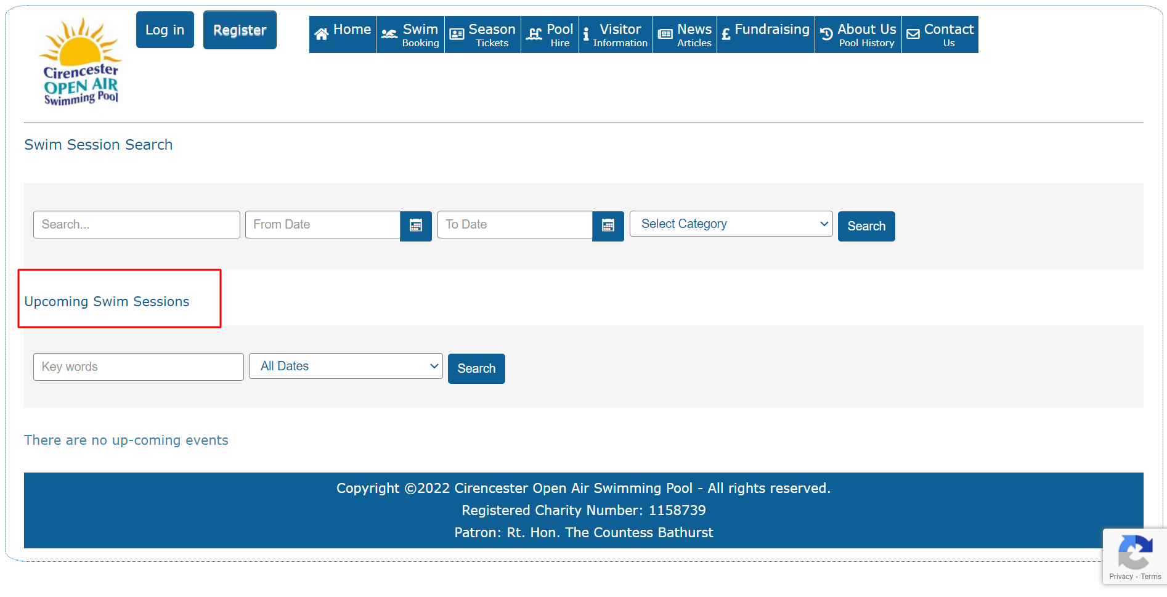
Task: Click the pool ladder icon for Pool Hire
Action: click(x=534, y=35)
